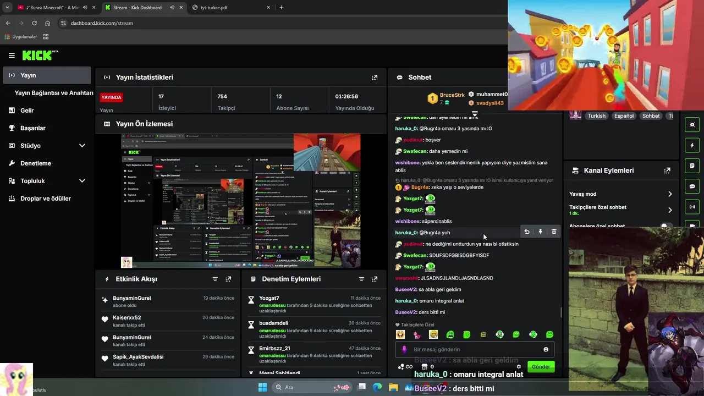Open the emoji picker in message box
Screen dimensions: 704x396
click(x=546, y=349)
